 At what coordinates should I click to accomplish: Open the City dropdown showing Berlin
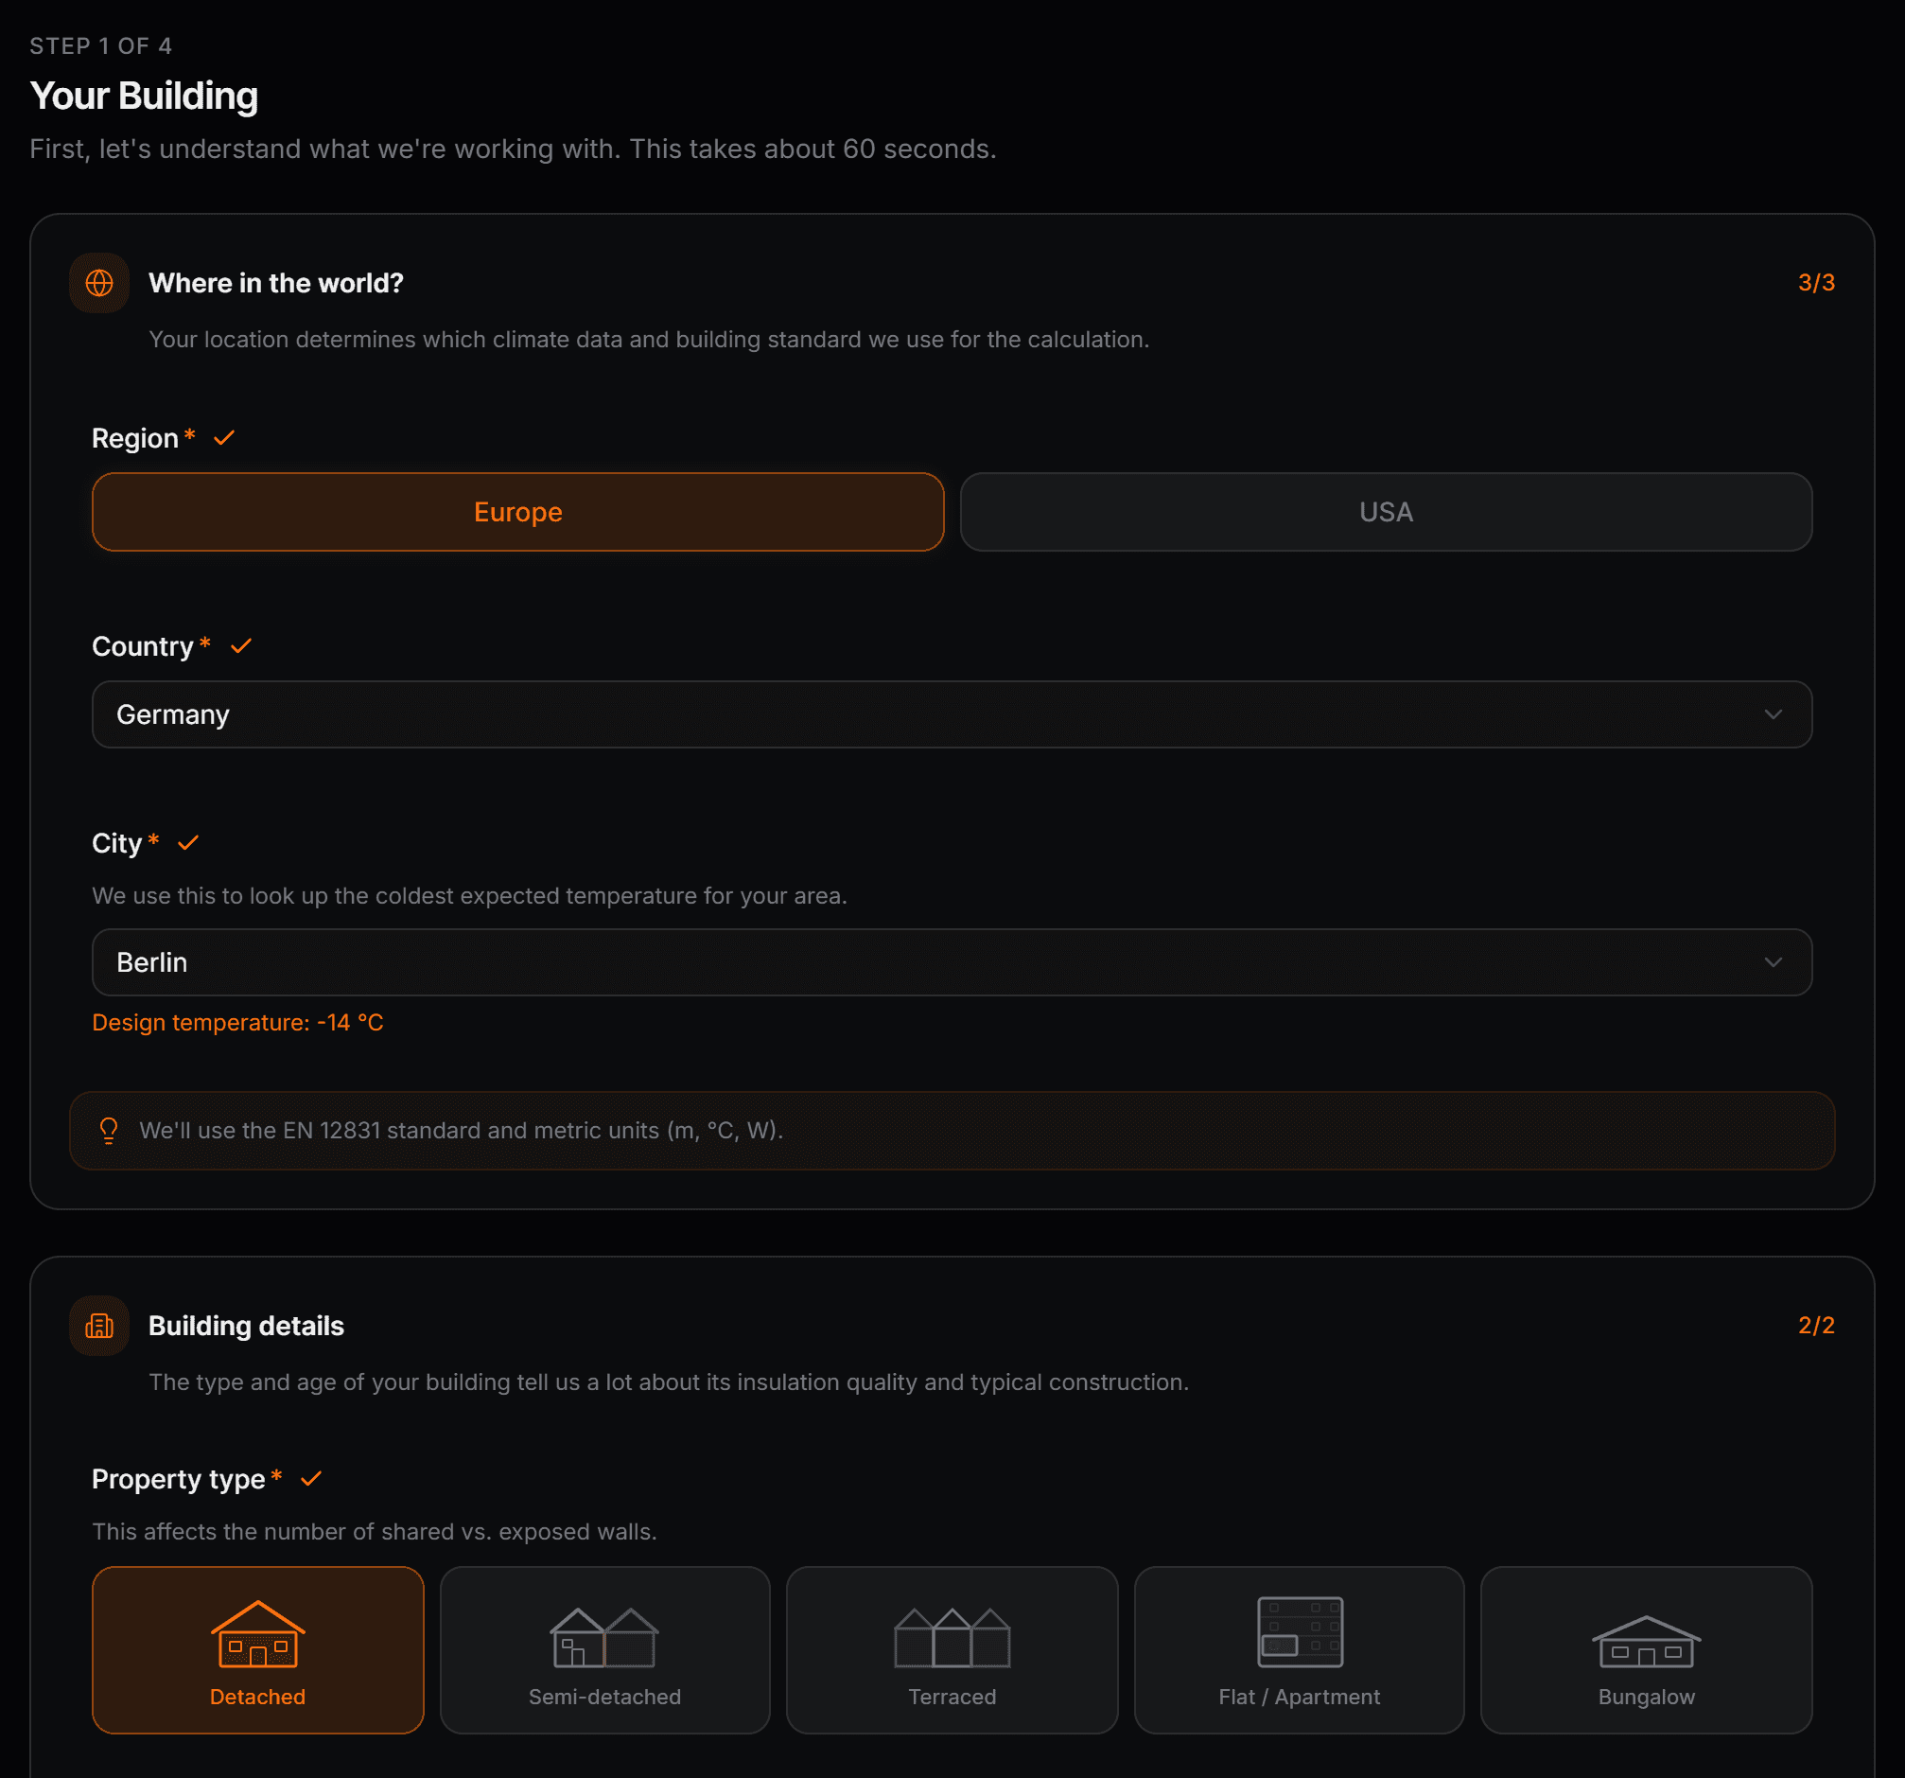[952, 961]
